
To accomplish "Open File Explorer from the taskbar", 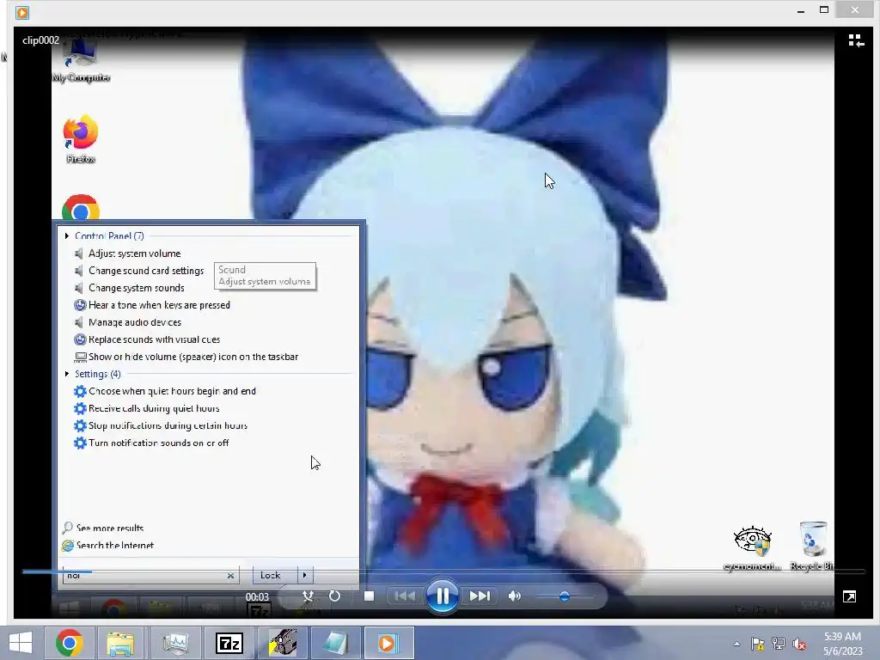I will tap(120, 643).
